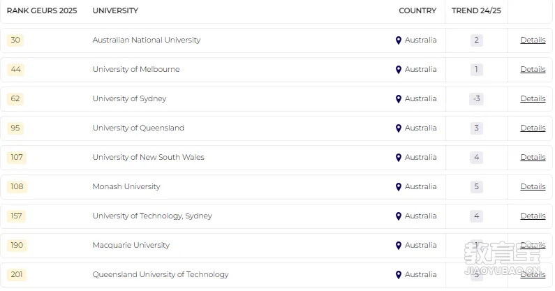Click location pin icon for Australian National University
This screenshot has width=555, height=291.
[398, 40]
